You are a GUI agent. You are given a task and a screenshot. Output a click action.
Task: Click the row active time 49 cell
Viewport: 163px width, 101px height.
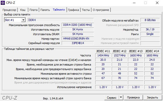click(x=119, y=73)
